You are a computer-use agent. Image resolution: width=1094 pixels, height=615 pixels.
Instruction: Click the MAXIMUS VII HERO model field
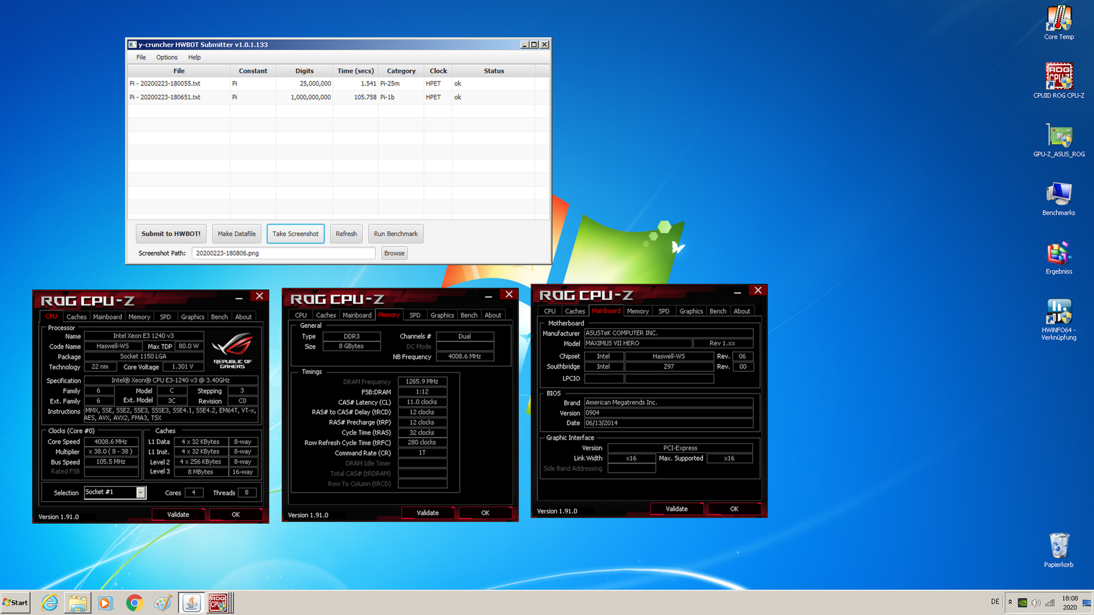(x=638, y=343)
